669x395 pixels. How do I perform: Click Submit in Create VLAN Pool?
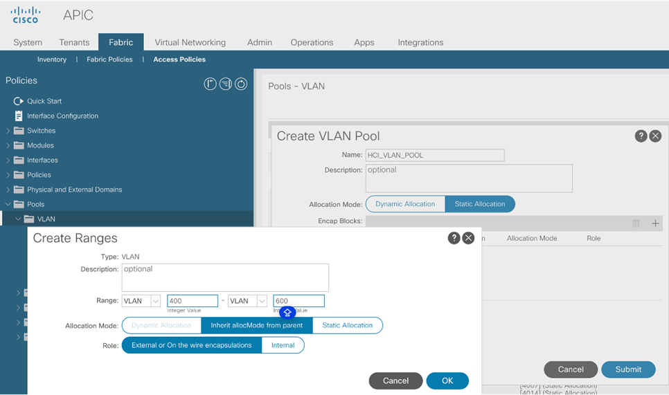point(628,369)
